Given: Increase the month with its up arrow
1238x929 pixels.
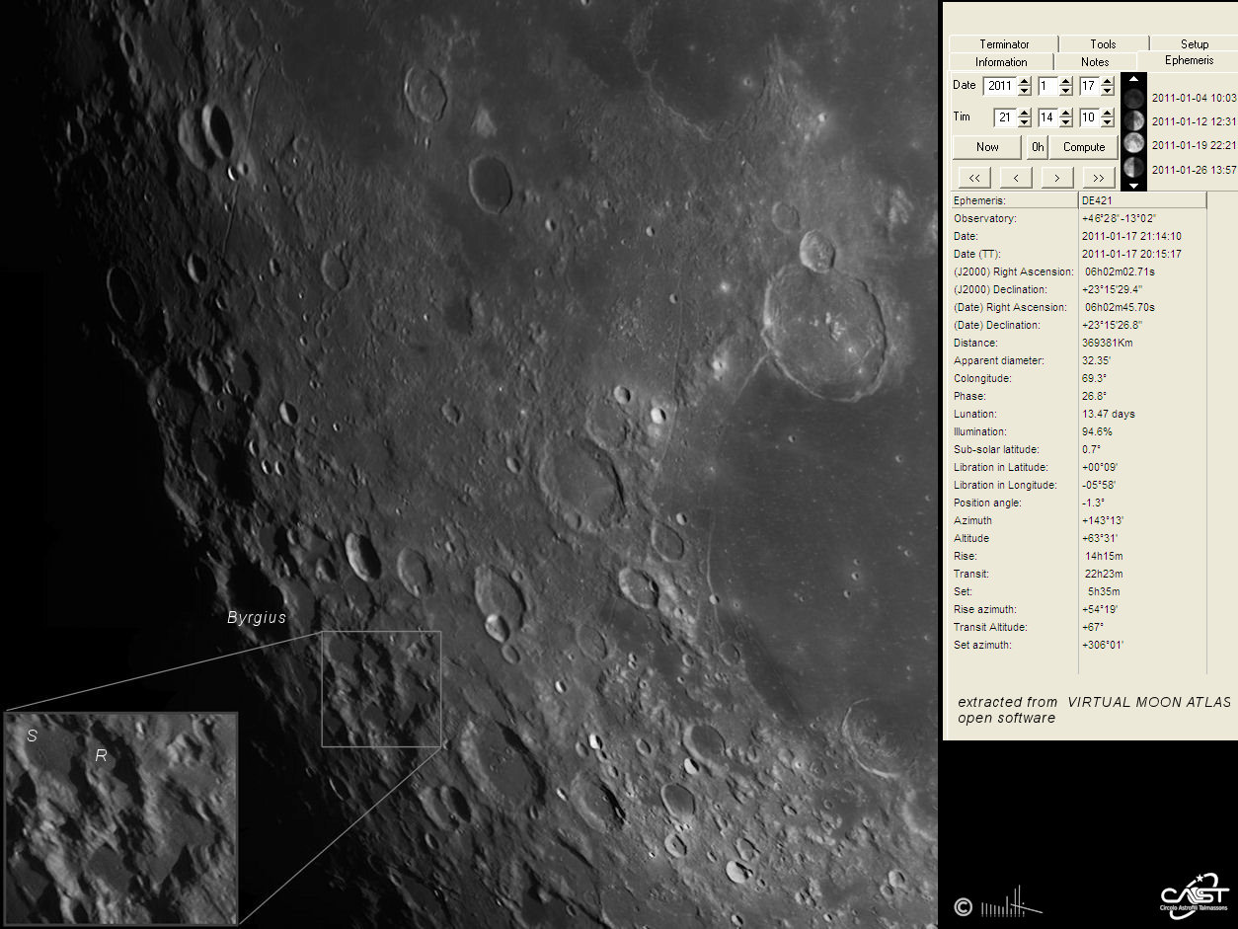Looking at the screenshot, I should [x=1066, y=82].
